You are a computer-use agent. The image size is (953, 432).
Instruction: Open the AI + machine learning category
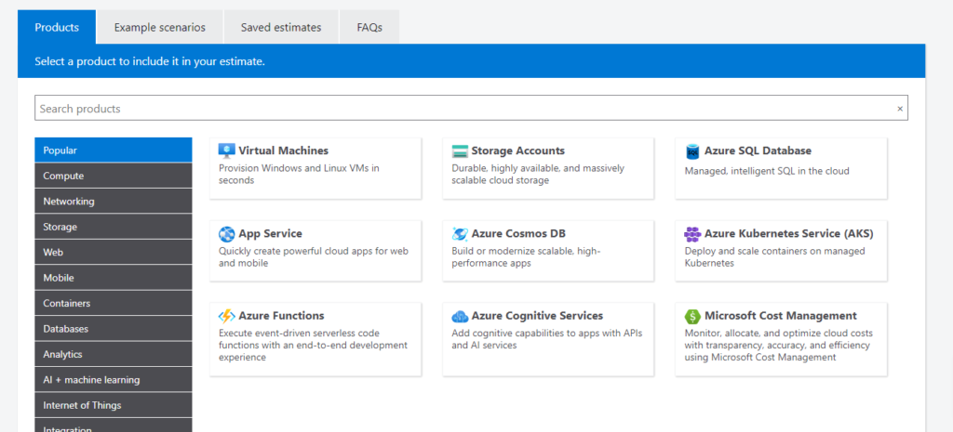coord(113,380)
